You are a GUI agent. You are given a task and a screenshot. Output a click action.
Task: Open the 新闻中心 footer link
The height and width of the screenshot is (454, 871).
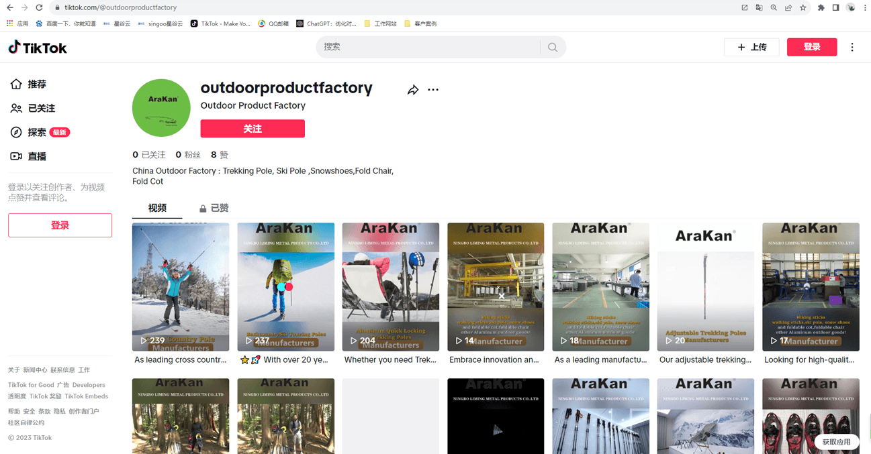(35, 370)
